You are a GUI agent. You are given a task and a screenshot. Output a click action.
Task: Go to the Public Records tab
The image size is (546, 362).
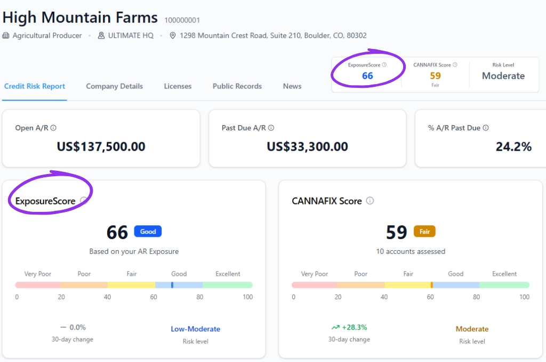[x=237, y=86]
